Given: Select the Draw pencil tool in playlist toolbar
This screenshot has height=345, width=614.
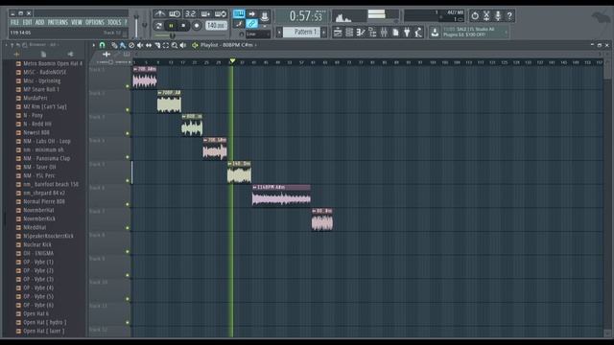Looking at the screenshot, I should coord(114,45).
